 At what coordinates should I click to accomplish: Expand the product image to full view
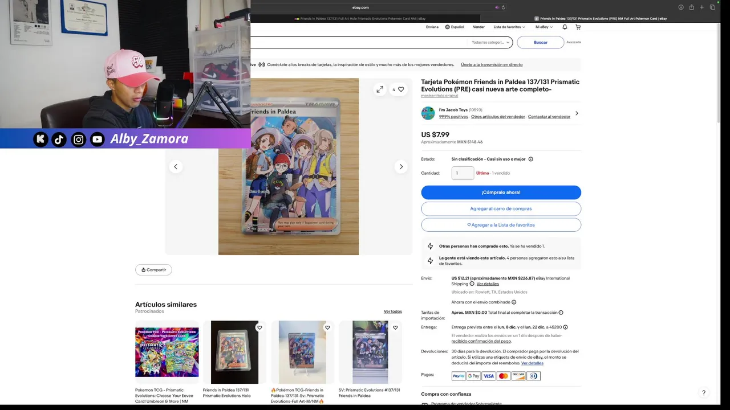[x=380, y=89]
